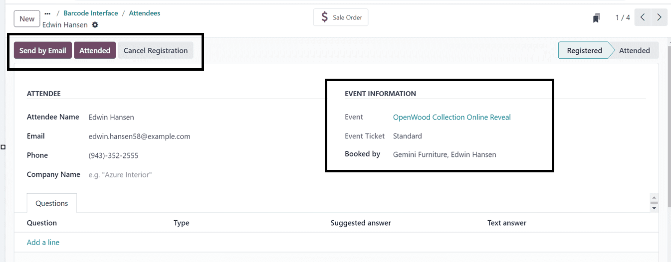The height and width of the screenshot is (262, 671).
Task: Set status to Attended in statusbar
Action: coord(634,50)
